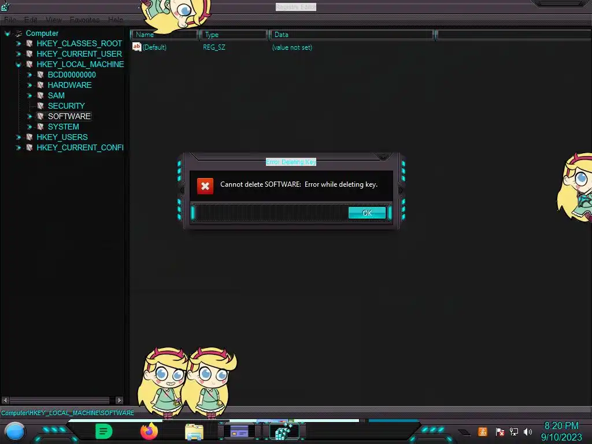Click Registry Editor taskbar icon
This screenshot has height=444, width=592.
click(x=284, y=431)
